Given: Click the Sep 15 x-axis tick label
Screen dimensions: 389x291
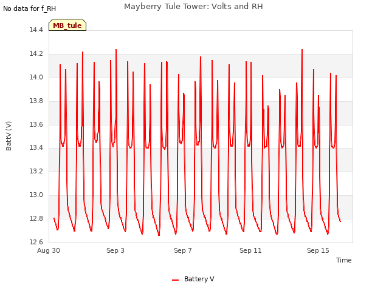Looking at the screenshot, I should [x=318, y=250].
